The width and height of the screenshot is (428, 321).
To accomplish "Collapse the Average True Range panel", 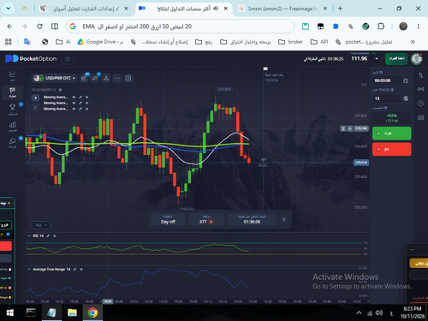I will pos(29,270).
